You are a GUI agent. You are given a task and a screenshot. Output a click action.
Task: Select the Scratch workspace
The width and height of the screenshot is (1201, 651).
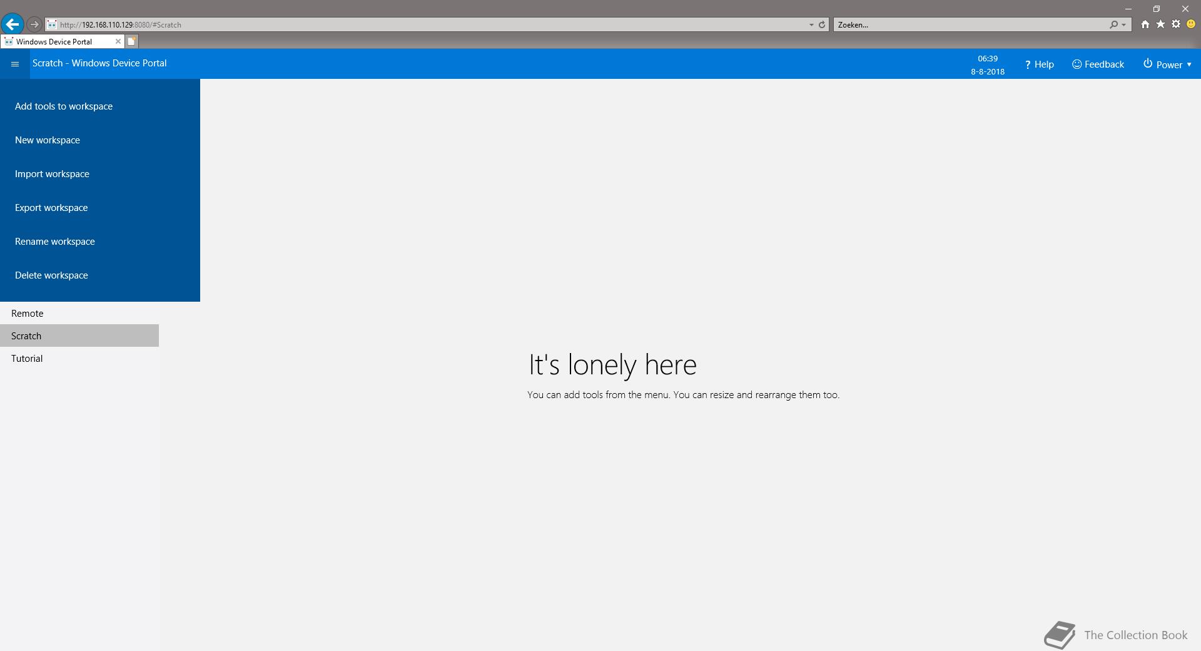point(79,336)
